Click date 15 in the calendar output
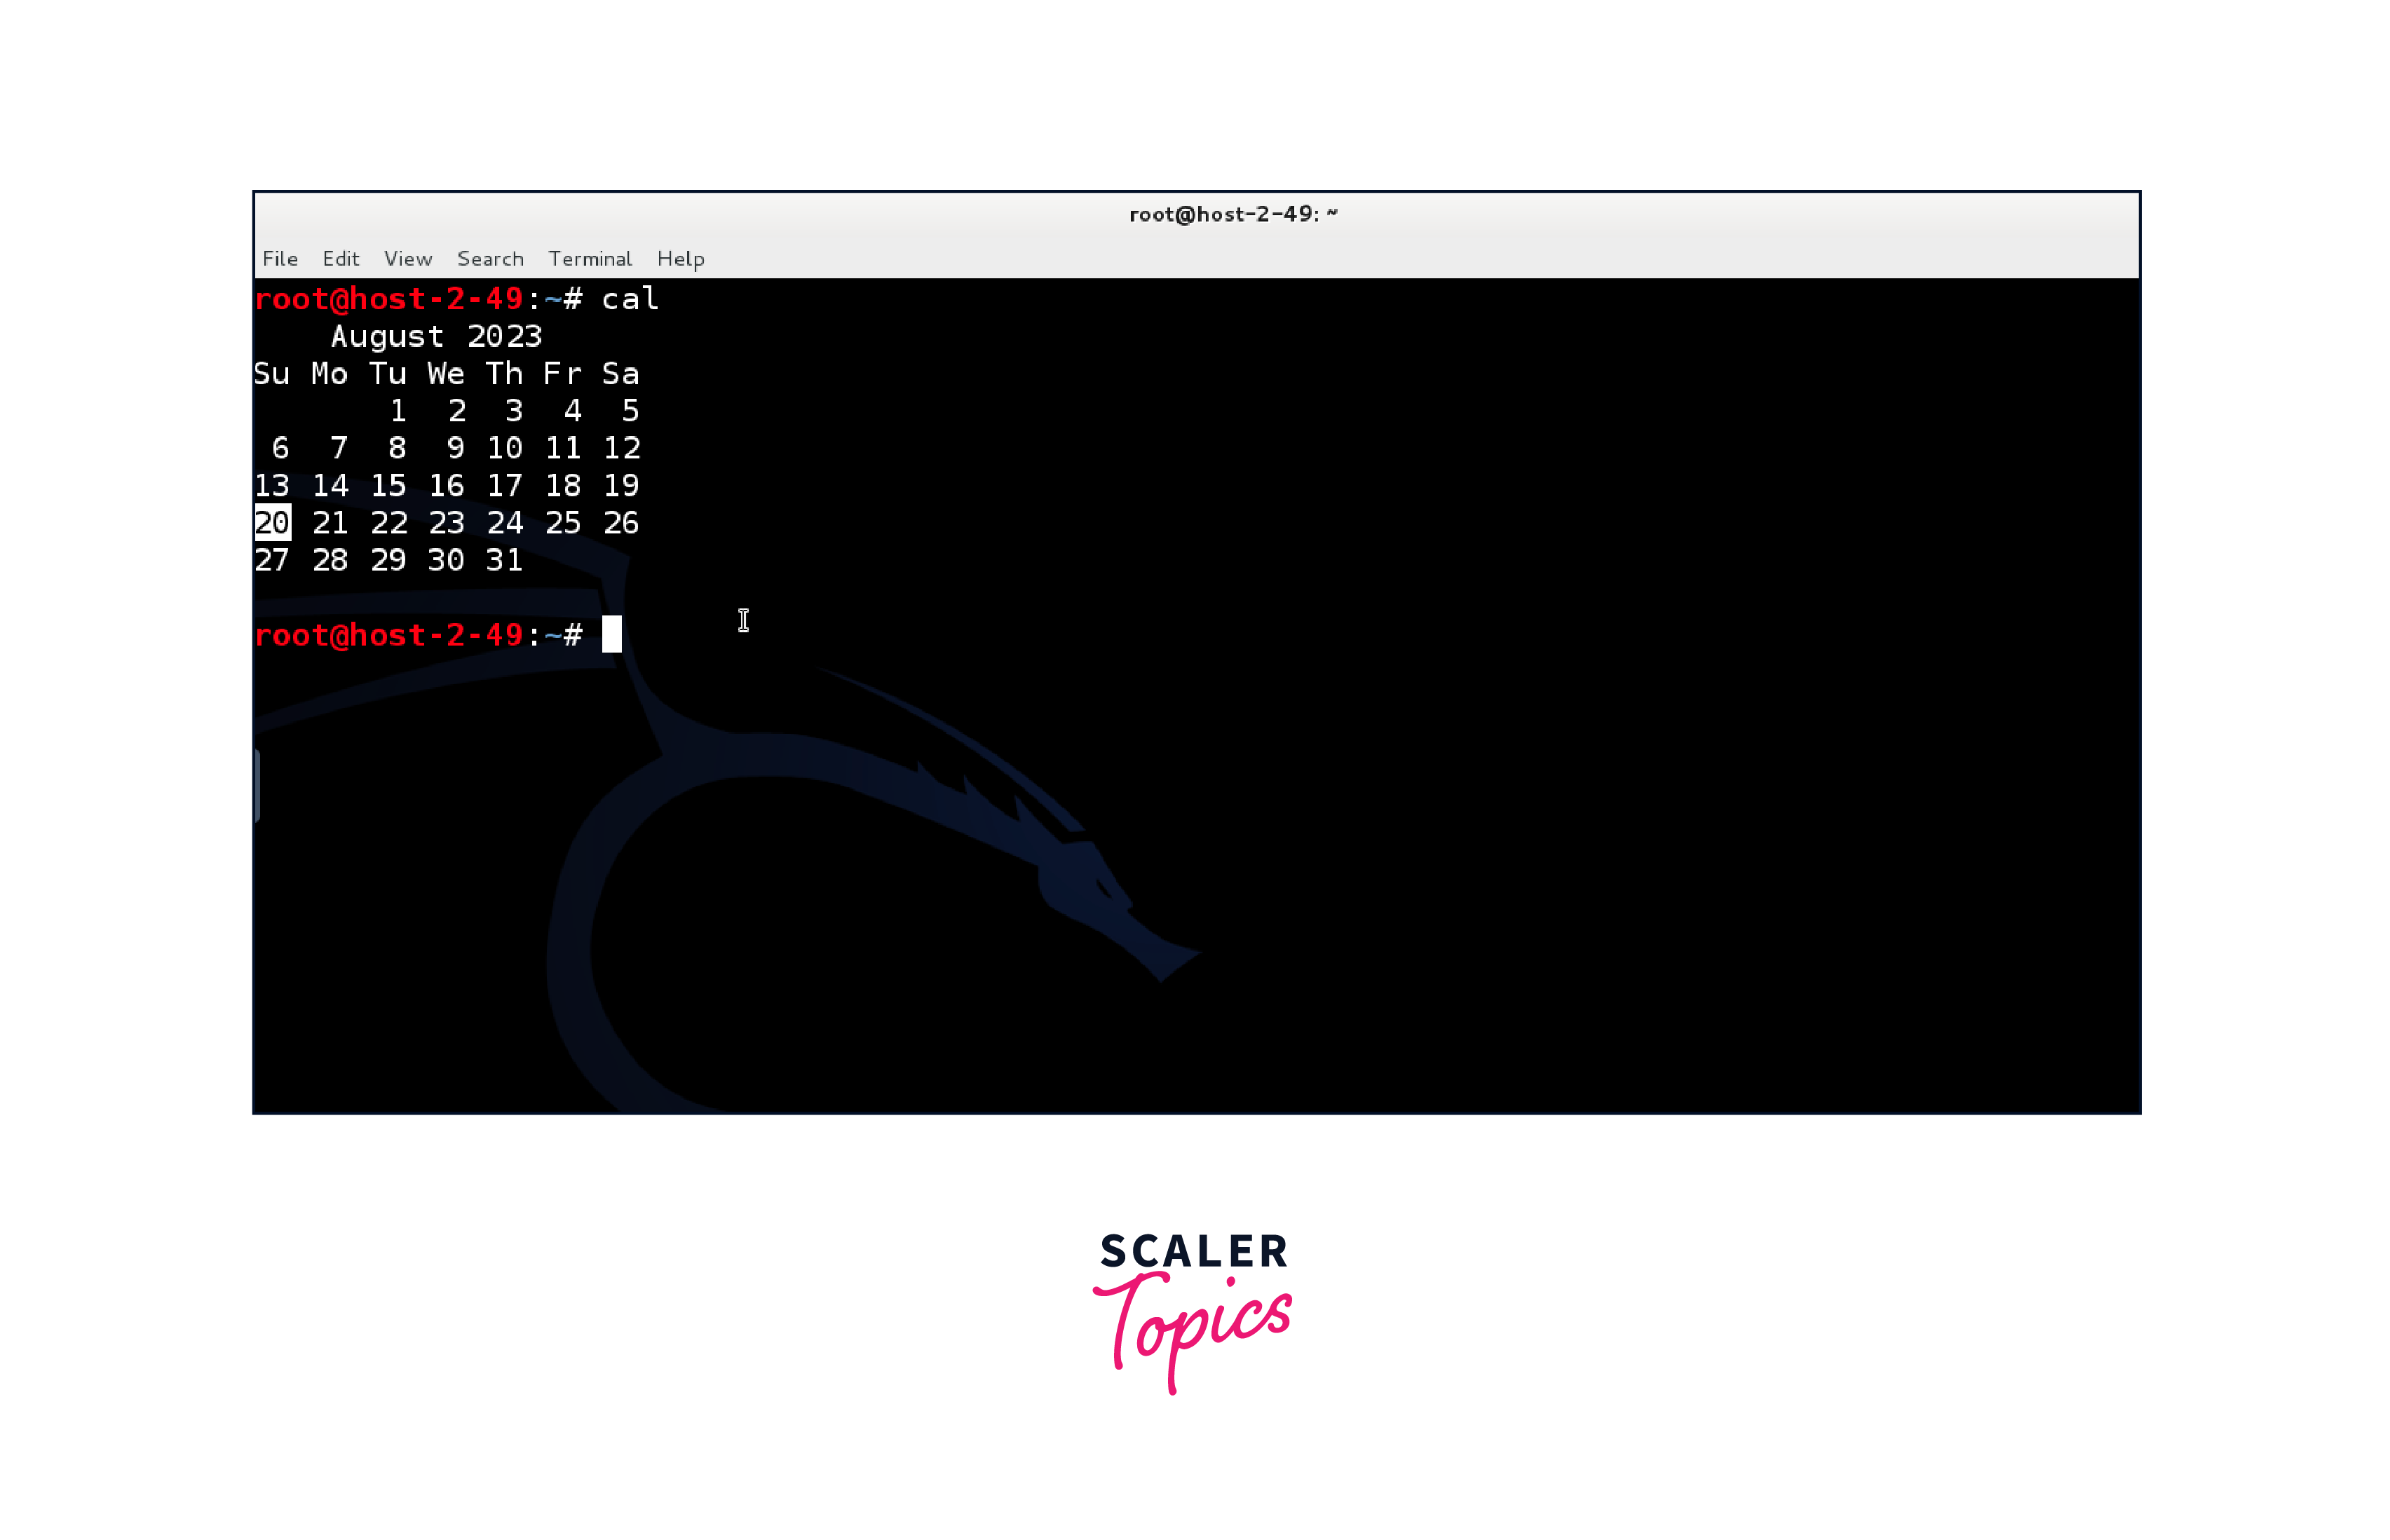This screenshot has height=1540, width=2390. (x=388, y=486)
